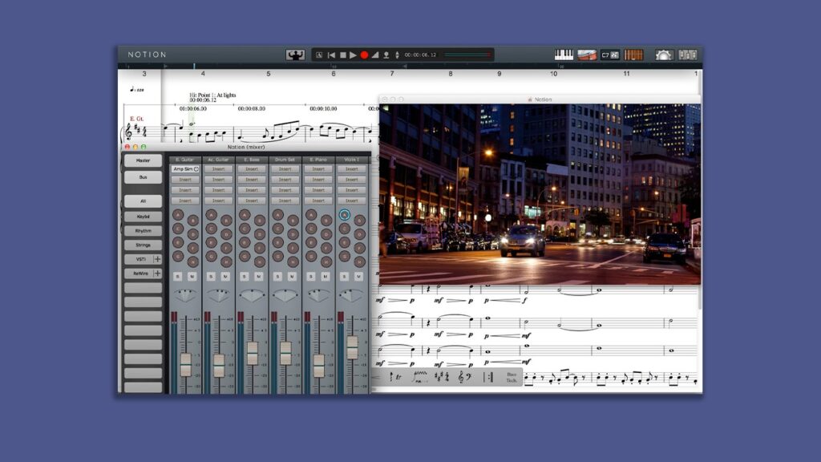Open the first Insert slot on E. Piano
The height and width of the screenshot is (462, 821).
[318, 169]
